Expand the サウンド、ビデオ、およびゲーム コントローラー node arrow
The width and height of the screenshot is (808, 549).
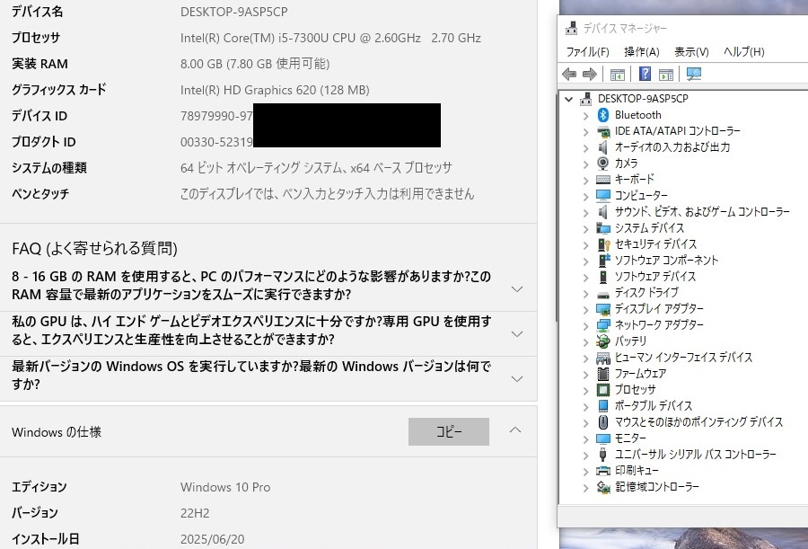(585, 213)
